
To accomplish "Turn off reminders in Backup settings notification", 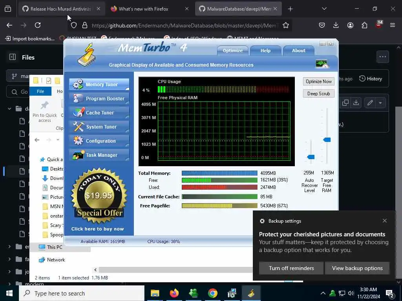I will 291,268.
